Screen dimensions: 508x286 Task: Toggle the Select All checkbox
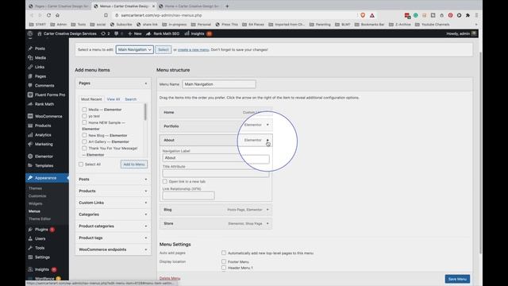[81, 164]
